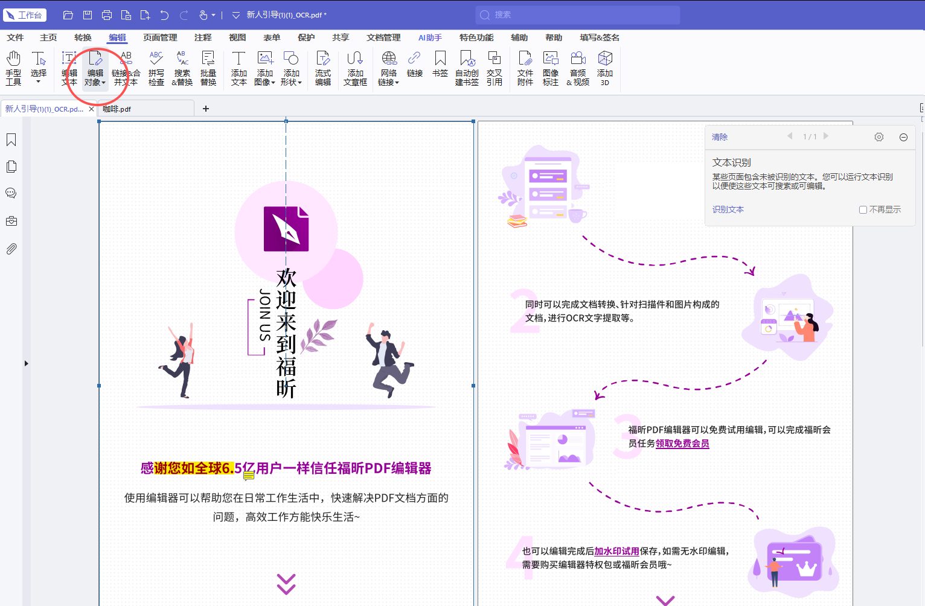Select the 手型工具 hand tool
The height and width of the screenshot is (606, 925).
click(13, 68)
